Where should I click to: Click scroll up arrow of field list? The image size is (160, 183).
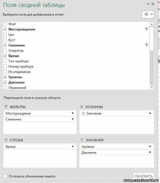click(x=152, y=24)
